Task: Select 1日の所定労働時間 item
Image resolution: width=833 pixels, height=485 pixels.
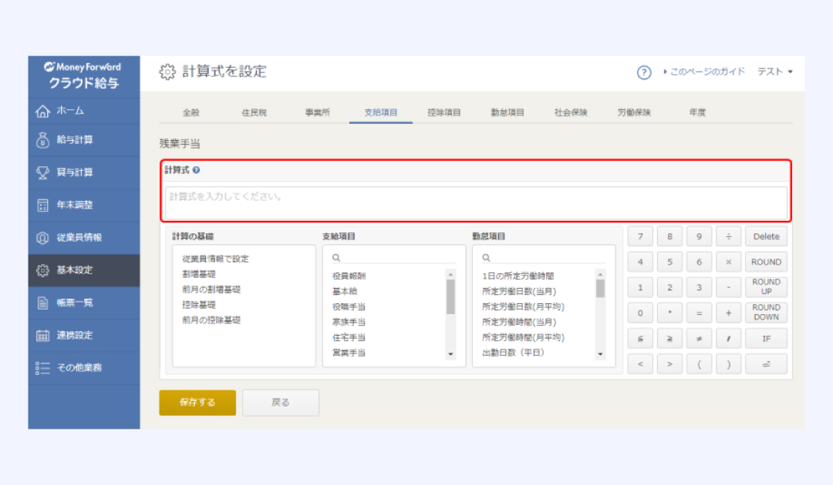Action: point(518,276)
